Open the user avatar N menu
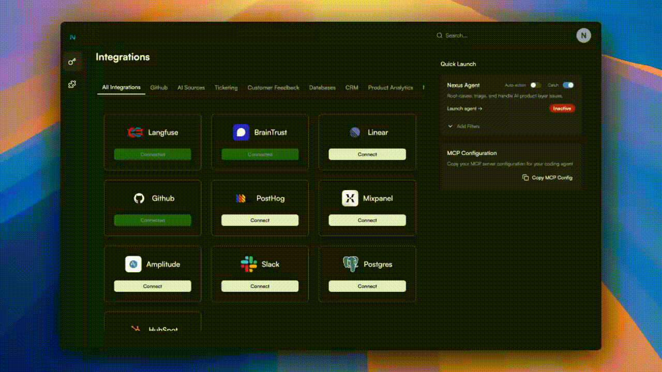 coord(583,35)
